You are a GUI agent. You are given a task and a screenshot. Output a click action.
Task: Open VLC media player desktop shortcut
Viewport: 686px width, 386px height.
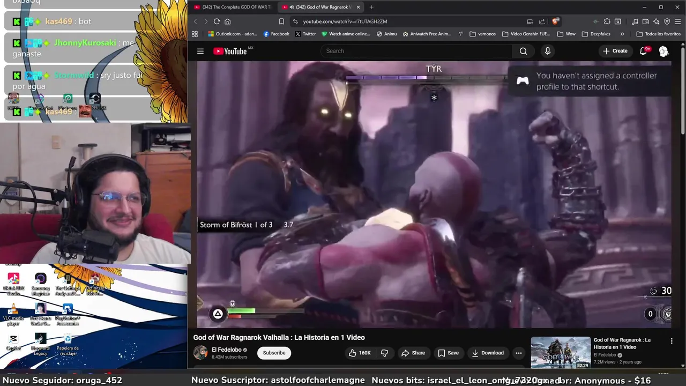(13, 315)
